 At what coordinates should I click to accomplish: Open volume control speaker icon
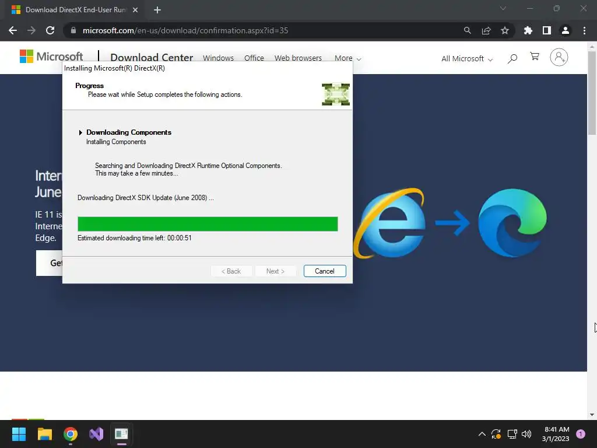tap(526, 434)
